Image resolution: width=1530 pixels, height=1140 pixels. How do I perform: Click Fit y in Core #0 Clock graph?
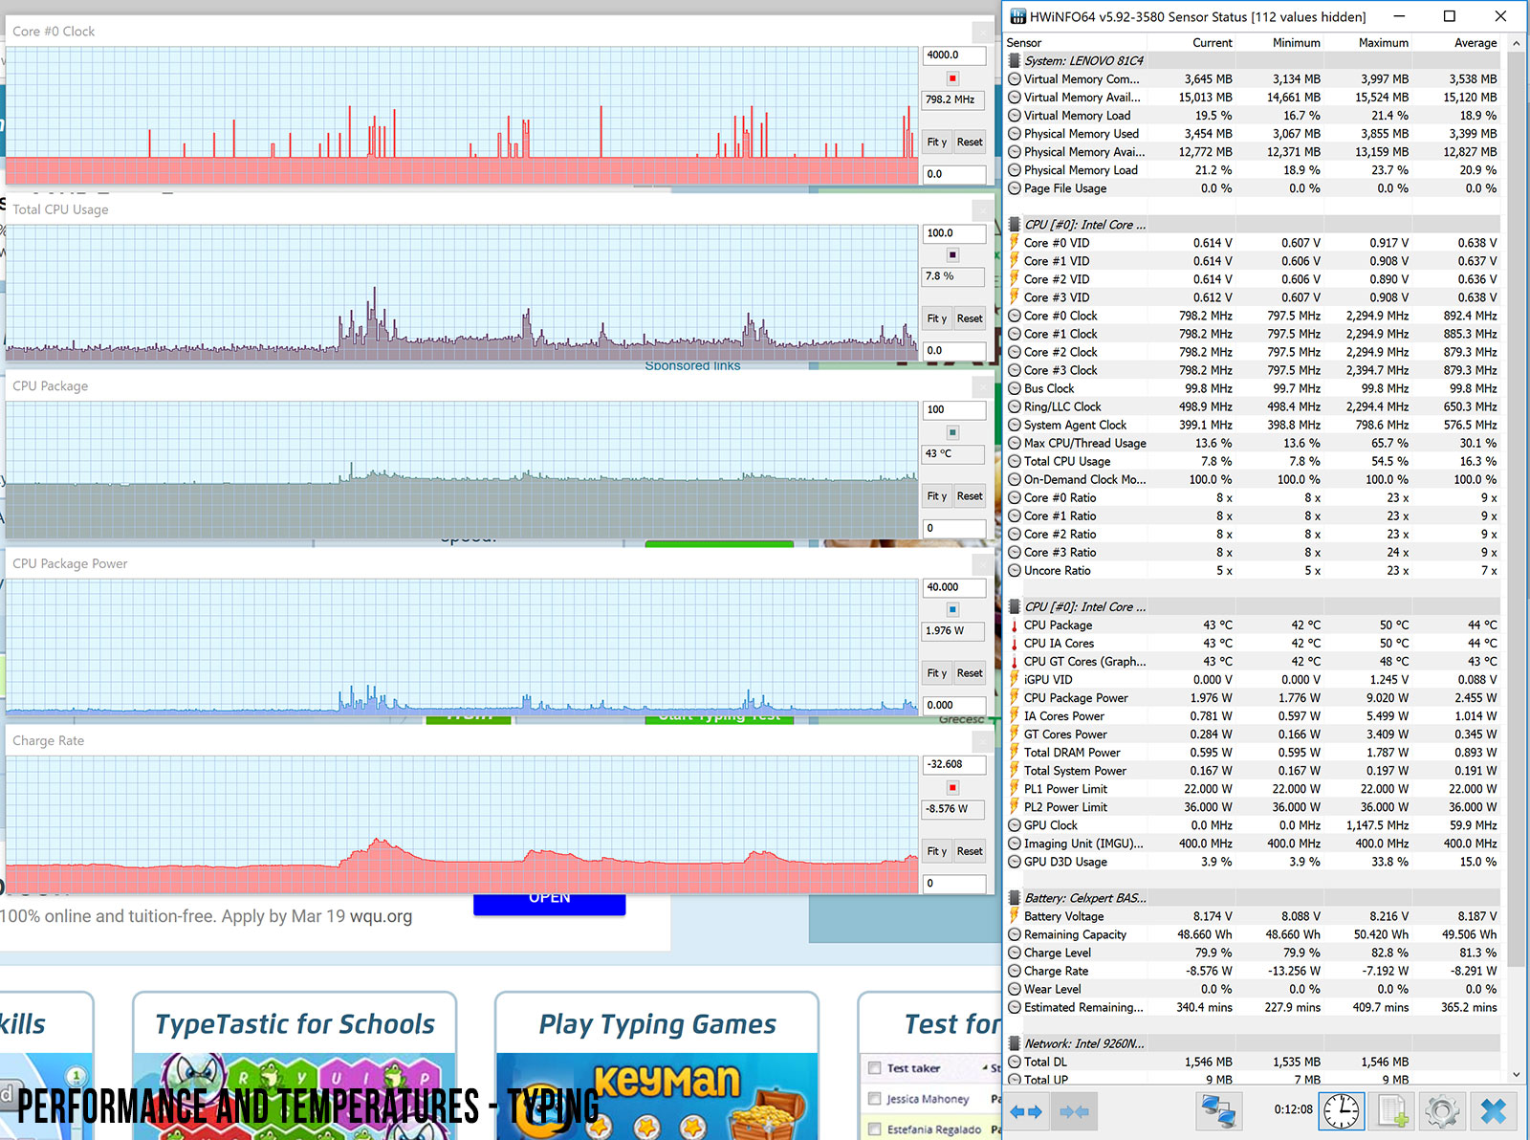(x=936, y=142)
